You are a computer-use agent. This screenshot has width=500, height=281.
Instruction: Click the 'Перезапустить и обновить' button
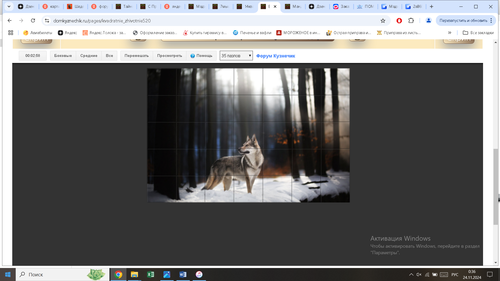463,21
